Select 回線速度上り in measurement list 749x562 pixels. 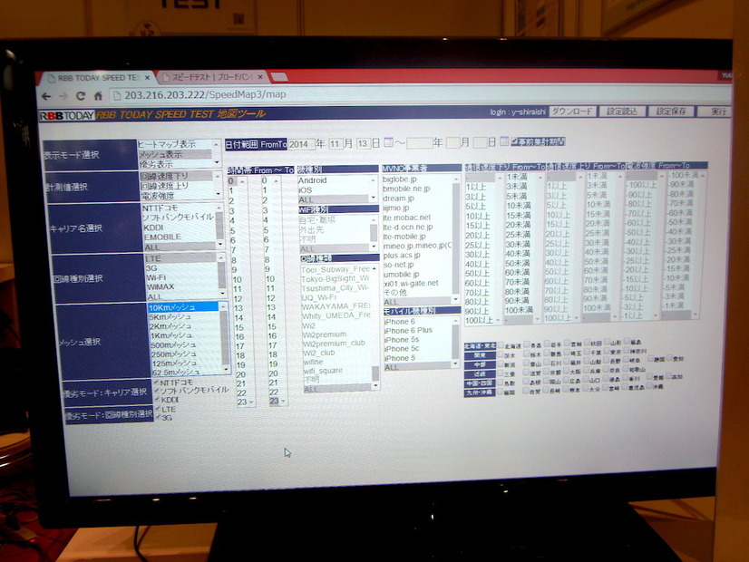[x=164, y=186]
